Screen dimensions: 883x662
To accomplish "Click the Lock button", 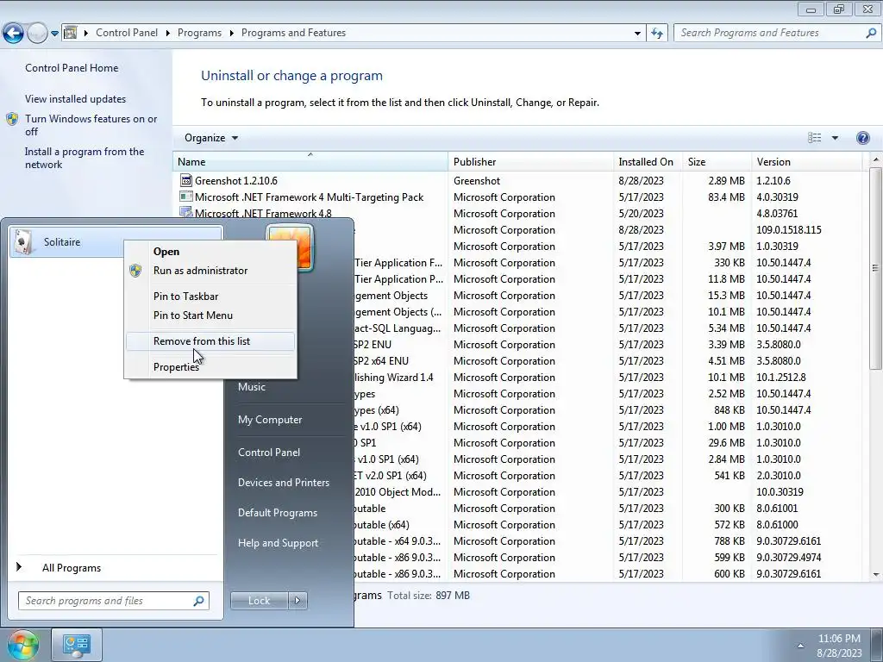I will tap(260, 601).
